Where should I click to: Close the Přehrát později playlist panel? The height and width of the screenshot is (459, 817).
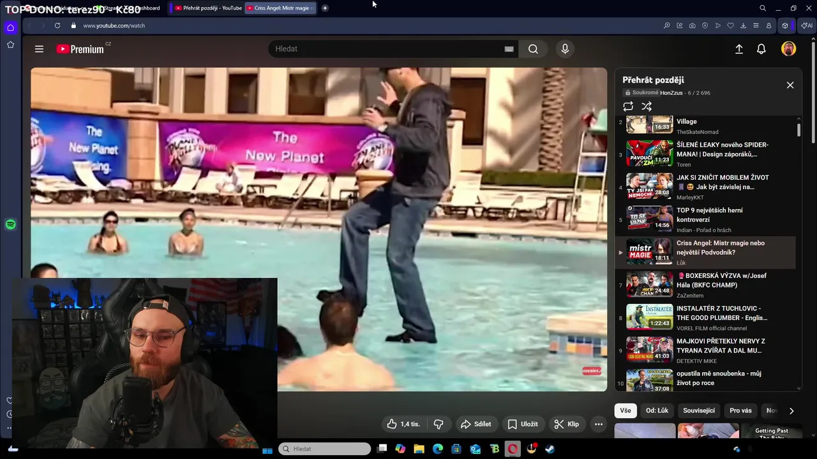click(790, 85)
